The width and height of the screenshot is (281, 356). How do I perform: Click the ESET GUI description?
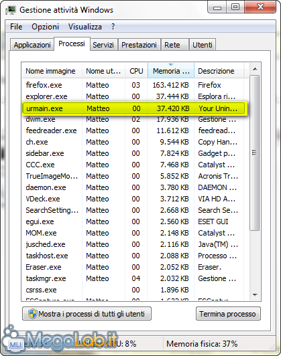click(213, 221)
